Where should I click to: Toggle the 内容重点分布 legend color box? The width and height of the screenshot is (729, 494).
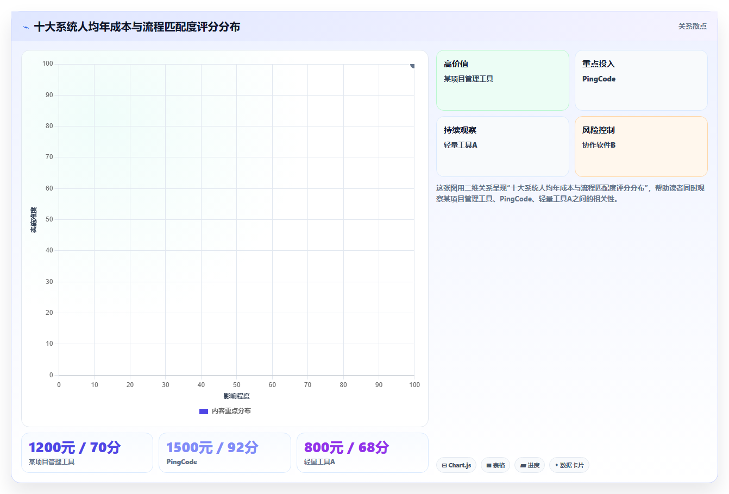204,411
